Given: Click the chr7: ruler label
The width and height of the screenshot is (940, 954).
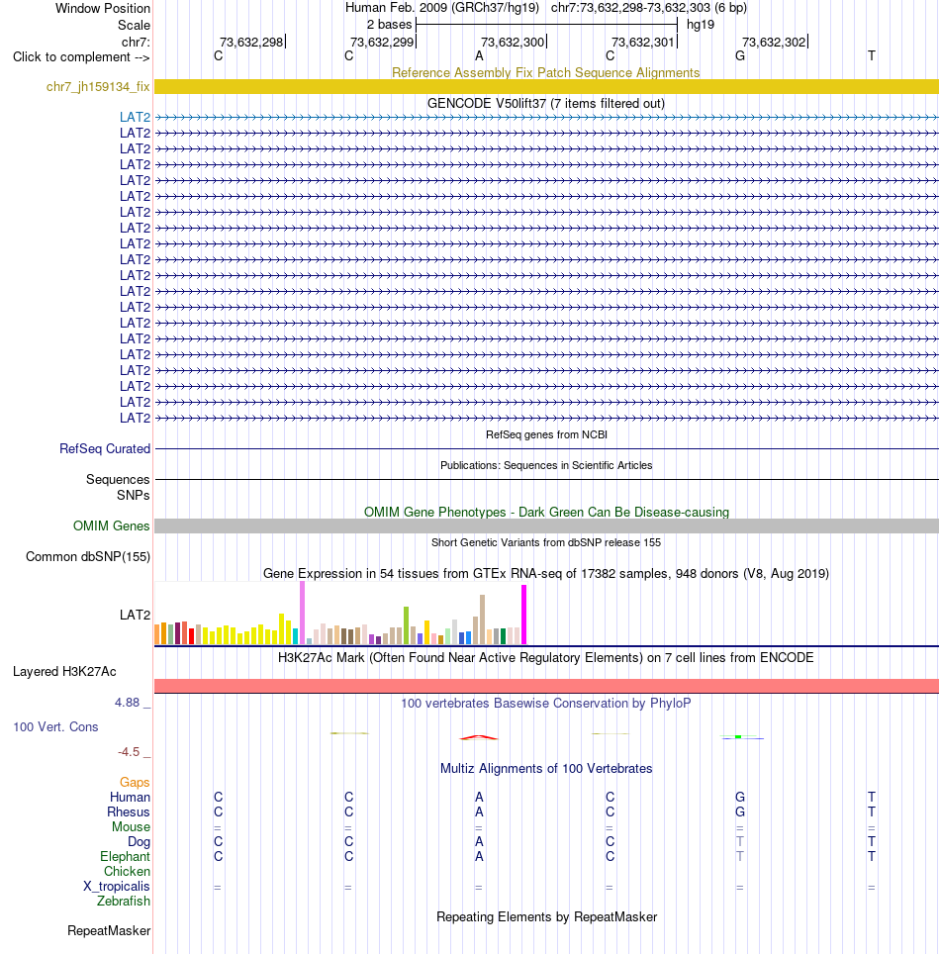Looking at the screenshot, I should pyautogui.click(x=136, y=42).
